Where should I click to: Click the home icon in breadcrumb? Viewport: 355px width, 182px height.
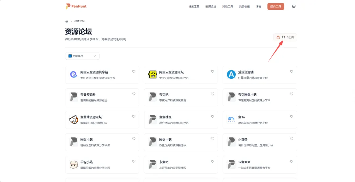tap(66, 21)
